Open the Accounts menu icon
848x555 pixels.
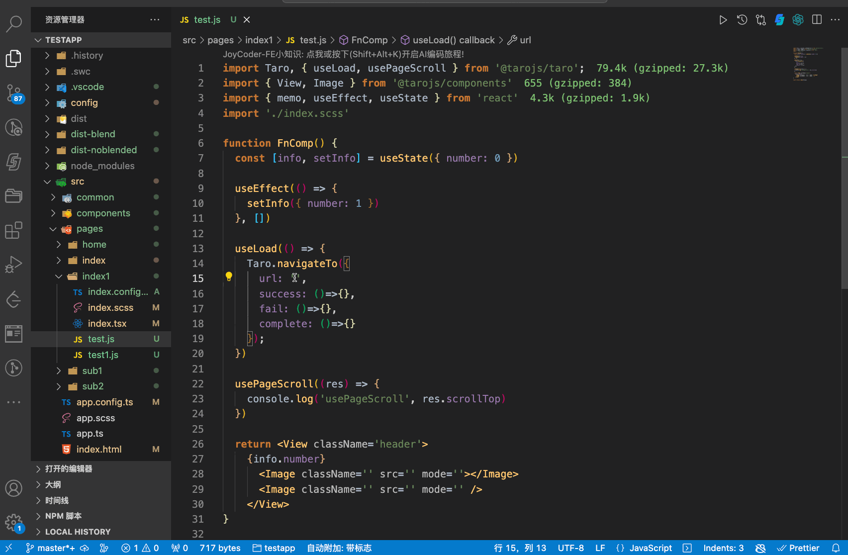(x=14, y=488)
